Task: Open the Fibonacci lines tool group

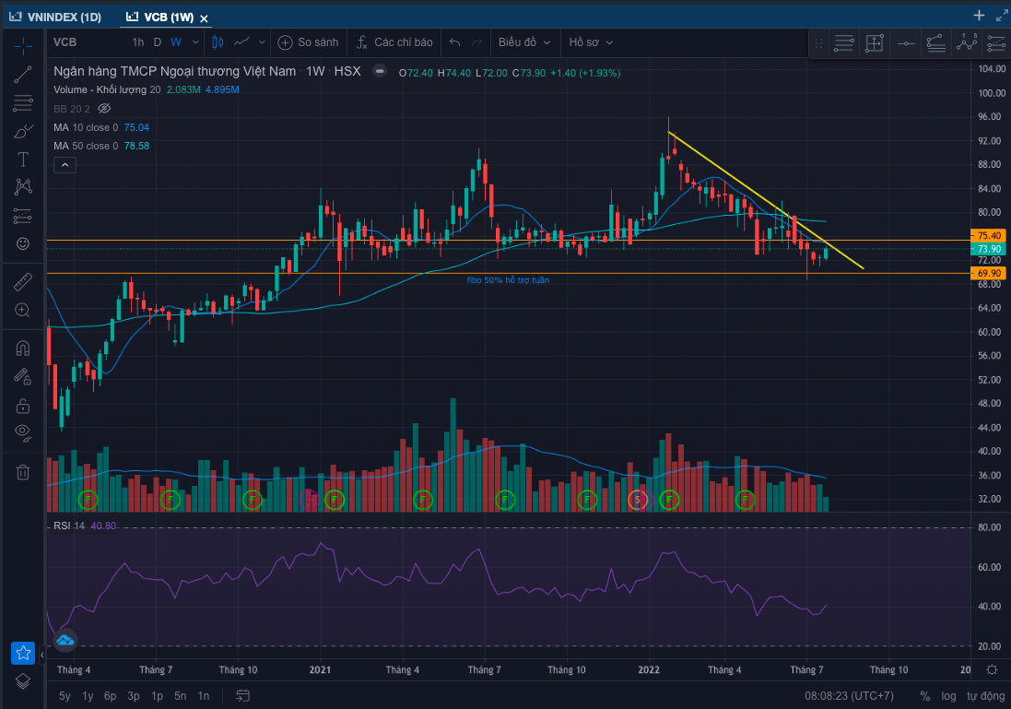Action: 22,103
